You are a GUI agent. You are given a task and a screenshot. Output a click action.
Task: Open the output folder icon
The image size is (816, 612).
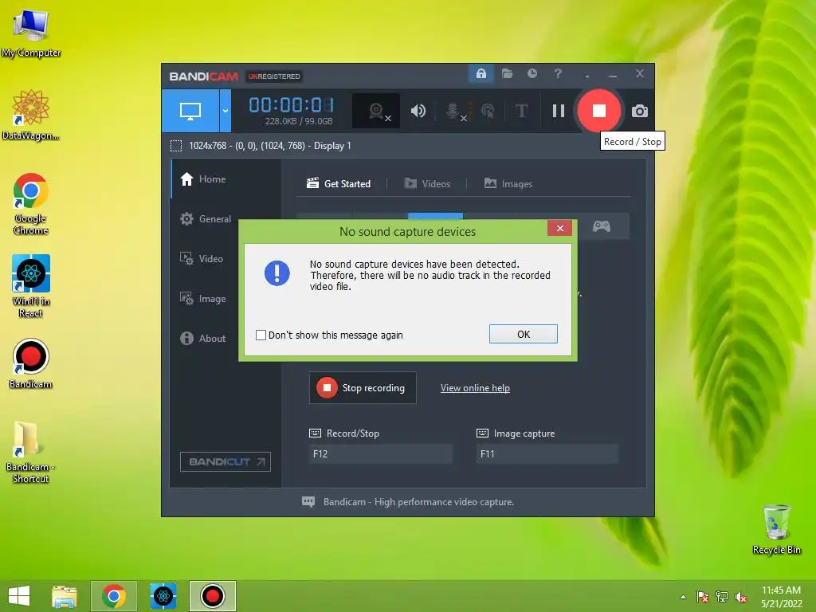click(507, 74)
